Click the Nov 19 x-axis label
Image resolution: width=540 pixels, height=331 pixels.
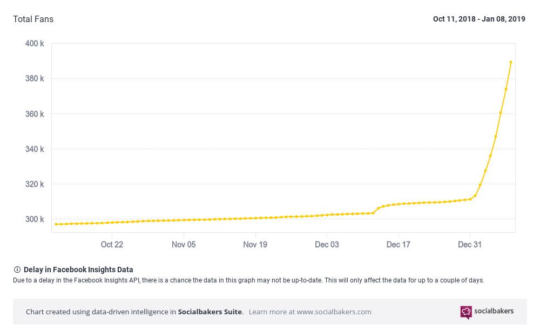(255, 244)
